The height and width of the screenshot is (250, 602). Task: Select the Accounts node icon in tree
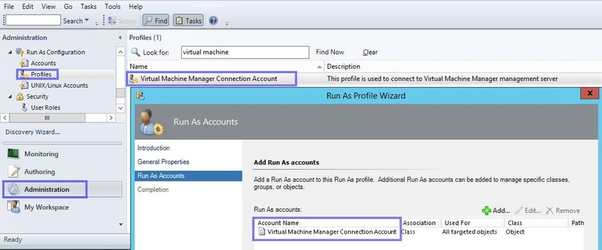click(x=24, y=63)
